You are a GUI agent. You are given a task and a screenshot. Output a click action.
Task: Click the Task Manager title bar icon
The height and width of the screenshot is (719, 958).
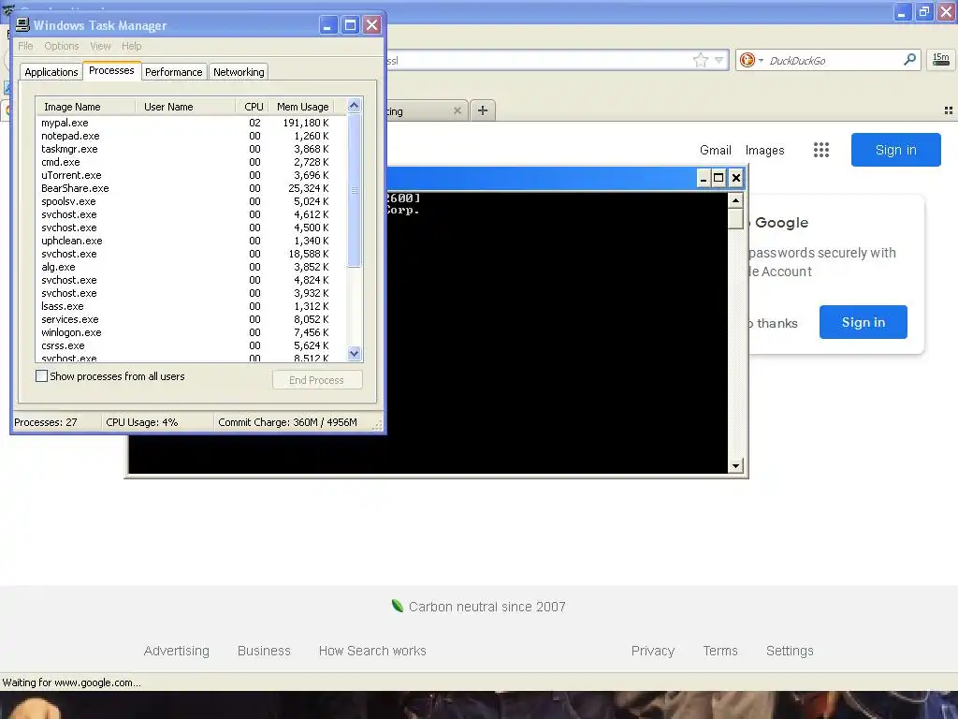click(x=22, y=24)
